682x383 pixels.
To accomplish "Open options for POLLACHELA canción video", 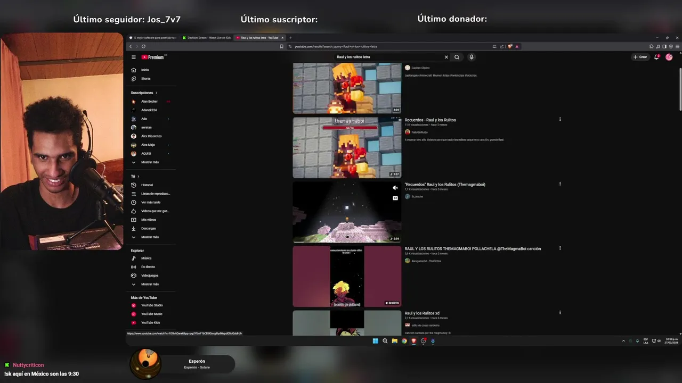I will click(560, 248).
